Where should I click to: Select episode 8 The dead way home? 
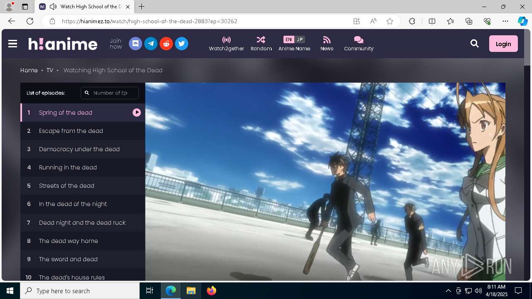click(x=83, y=241)
